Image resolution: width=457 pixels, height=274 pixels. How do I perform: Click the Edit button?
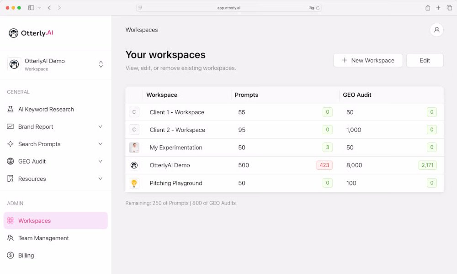pos(425,60)
